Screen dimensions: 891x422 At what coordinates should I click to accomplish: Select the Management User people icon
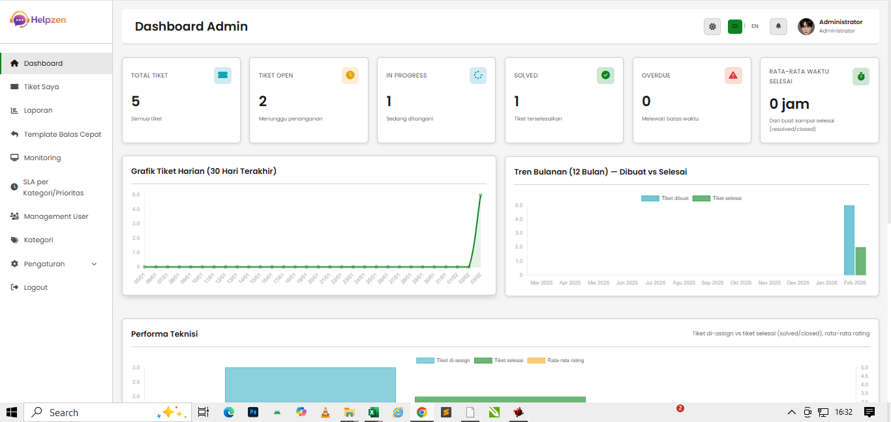(x=14, y=216)
